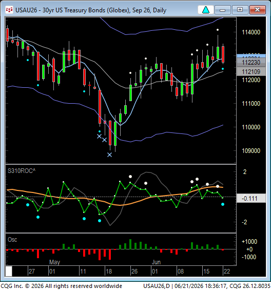Click the USAU26,D timestamp status text
This screenshot has height=290, width=271.
pyautogui.click(x=207, y=286)
